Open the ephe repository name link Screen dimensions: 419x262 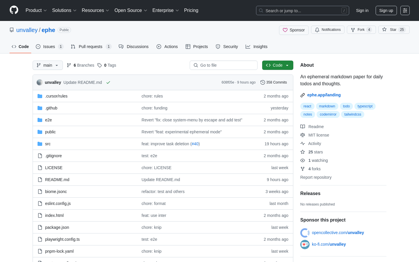tap(48, 30)
